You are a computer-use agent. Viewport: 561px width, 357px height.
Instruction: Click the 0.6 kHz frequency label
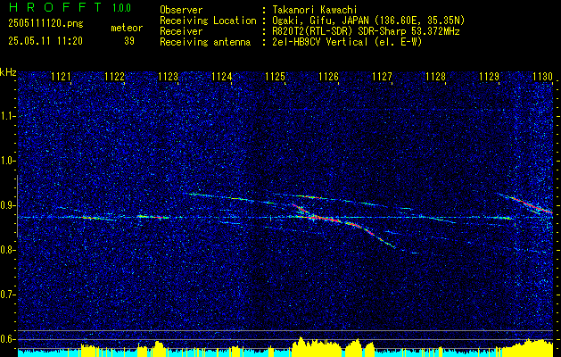coord(7,339)
